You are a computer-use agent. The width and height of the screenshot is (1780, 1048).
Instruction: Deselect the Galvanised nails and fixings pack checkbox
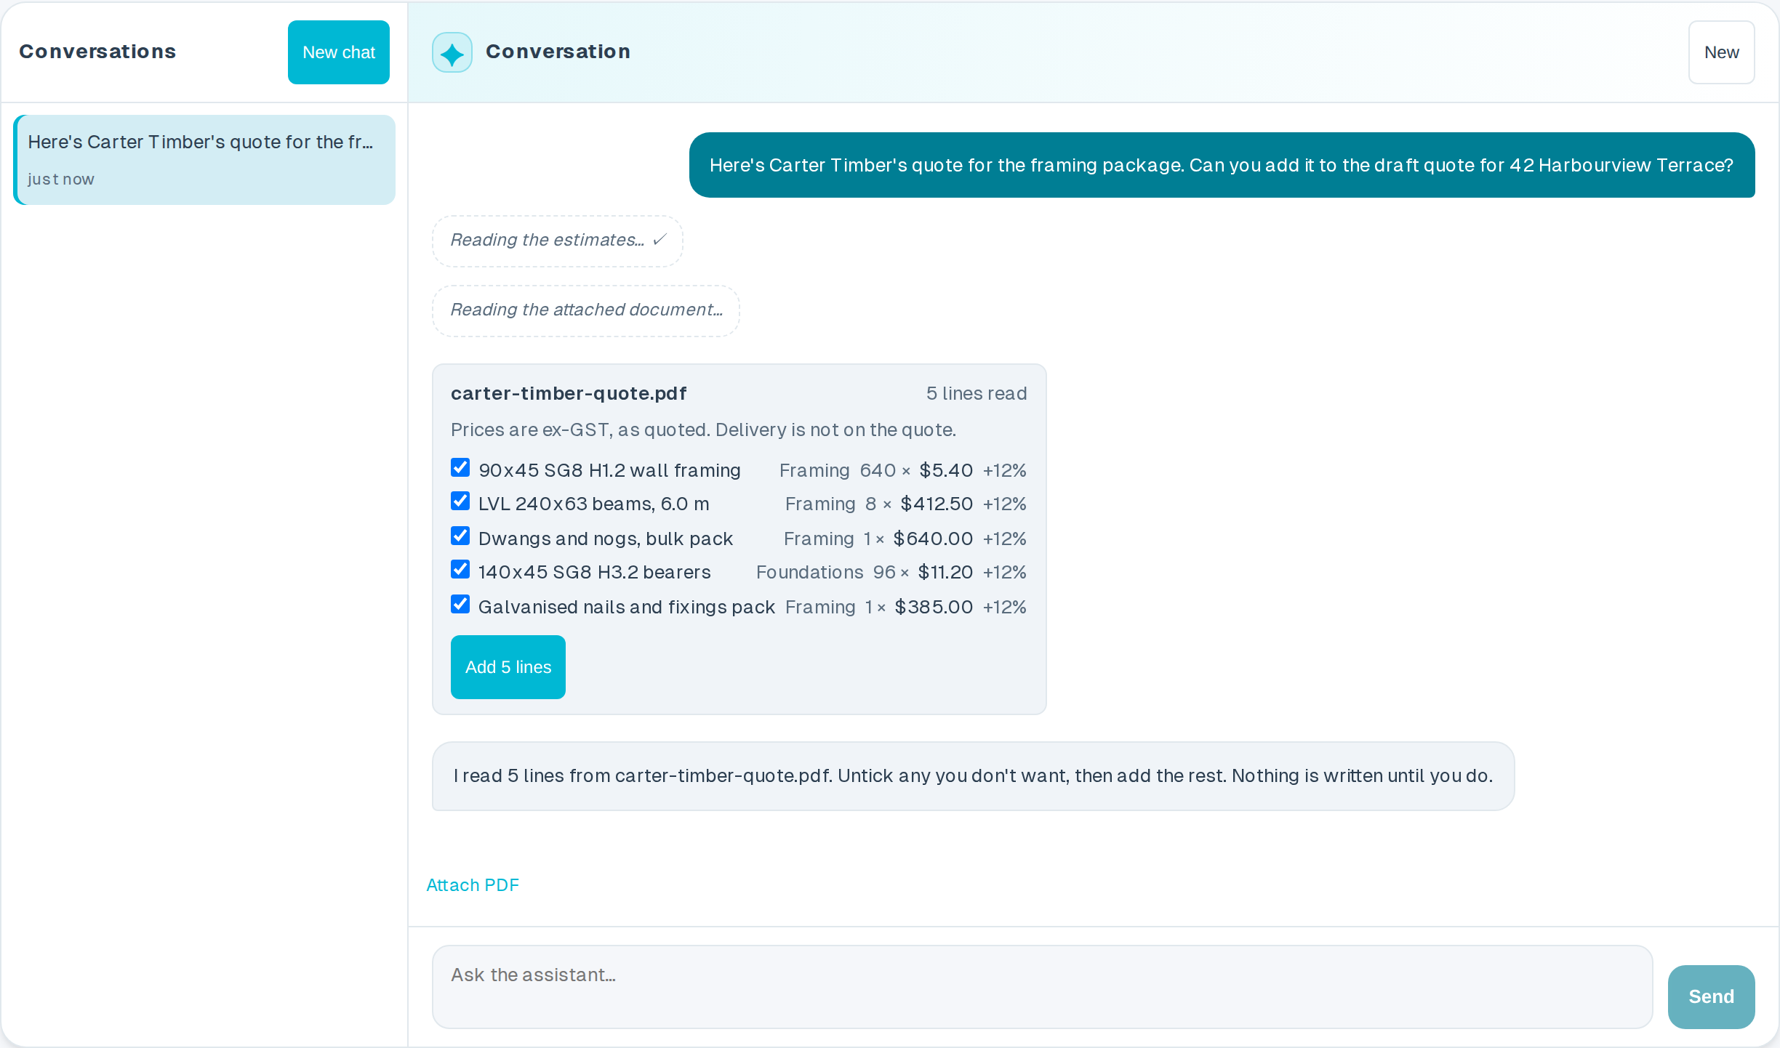(x=460, y=604)
